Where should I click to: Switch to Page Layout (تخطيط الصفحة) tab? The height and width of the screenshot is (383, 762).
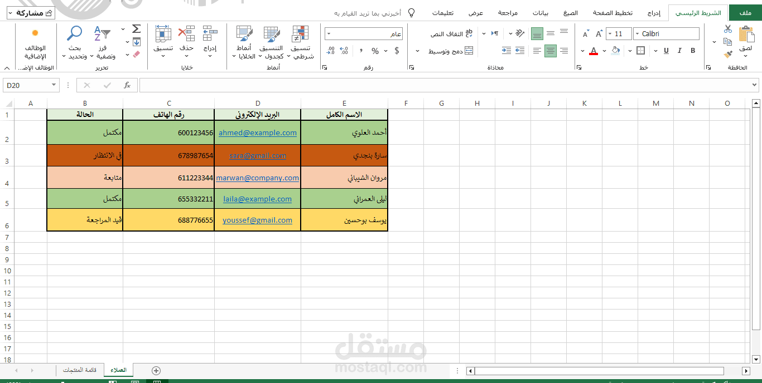point(613,13)
